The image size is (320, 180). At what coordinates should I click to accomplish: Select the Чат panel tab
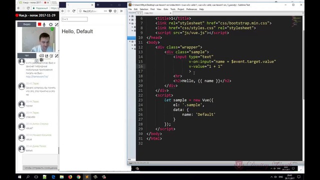click(26, 55)
